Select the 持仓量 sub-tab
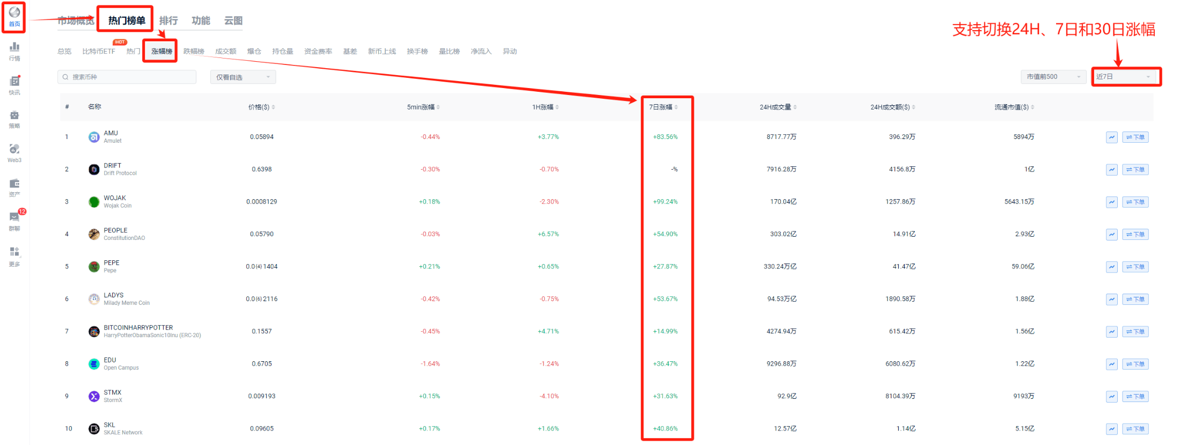The height and width of the screenshot is (445, 1180). [282, 52]
